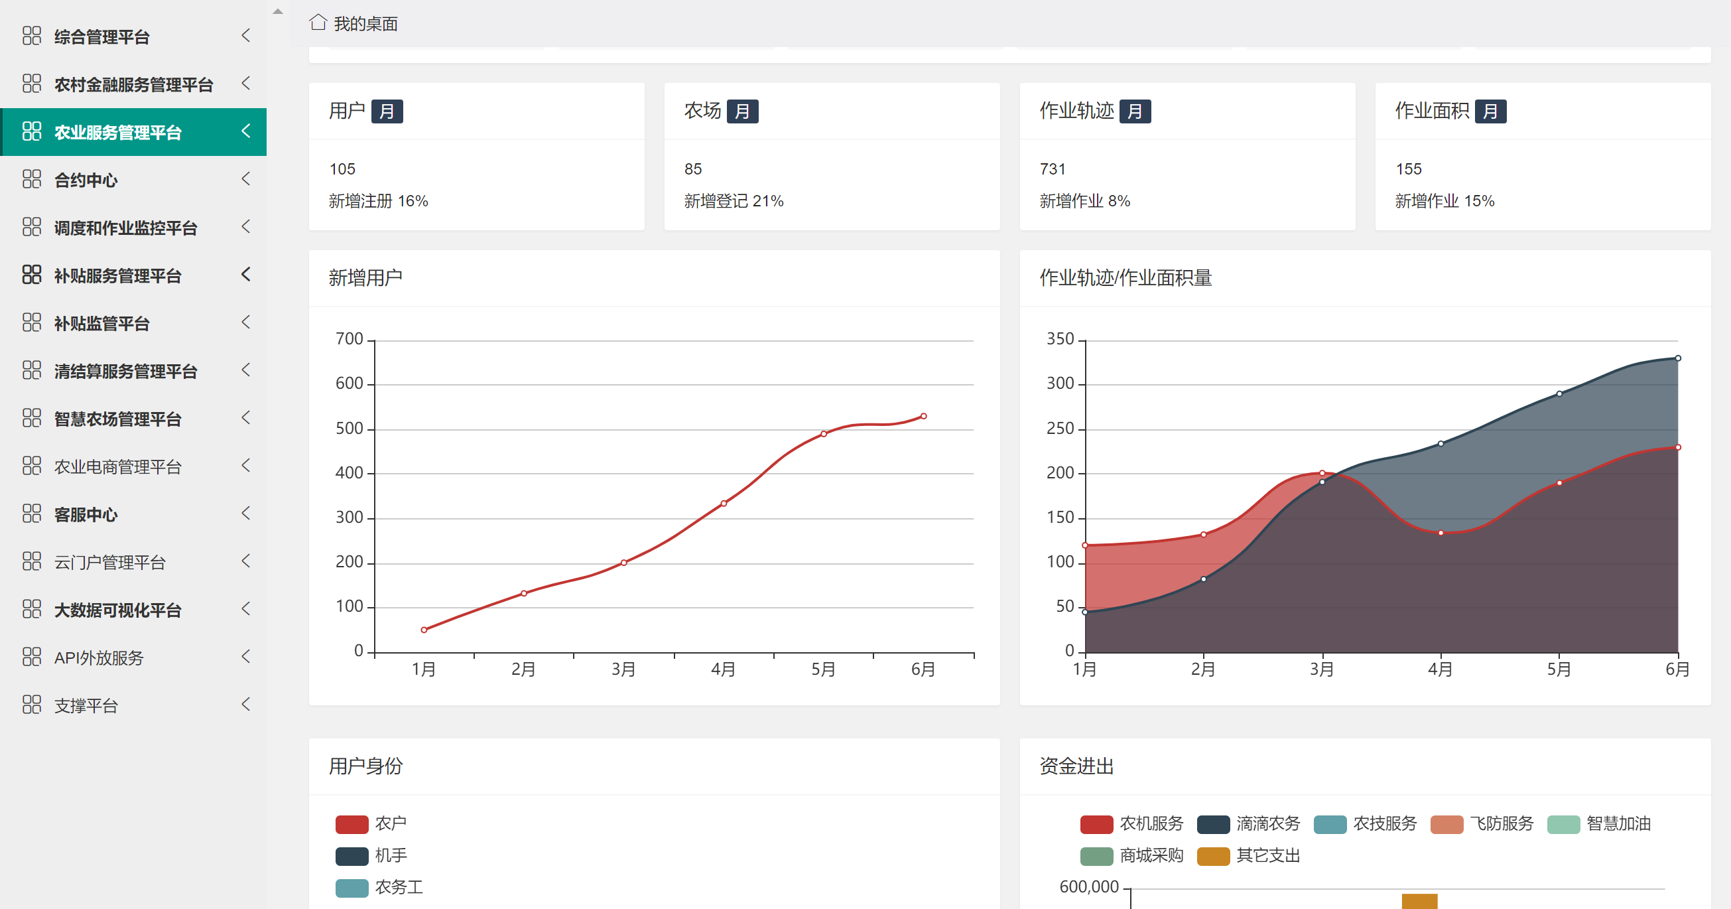This screenshot has height=909, width=1731.
Task: Click the grid icon beside 合约中心
Action: (32, 179)
